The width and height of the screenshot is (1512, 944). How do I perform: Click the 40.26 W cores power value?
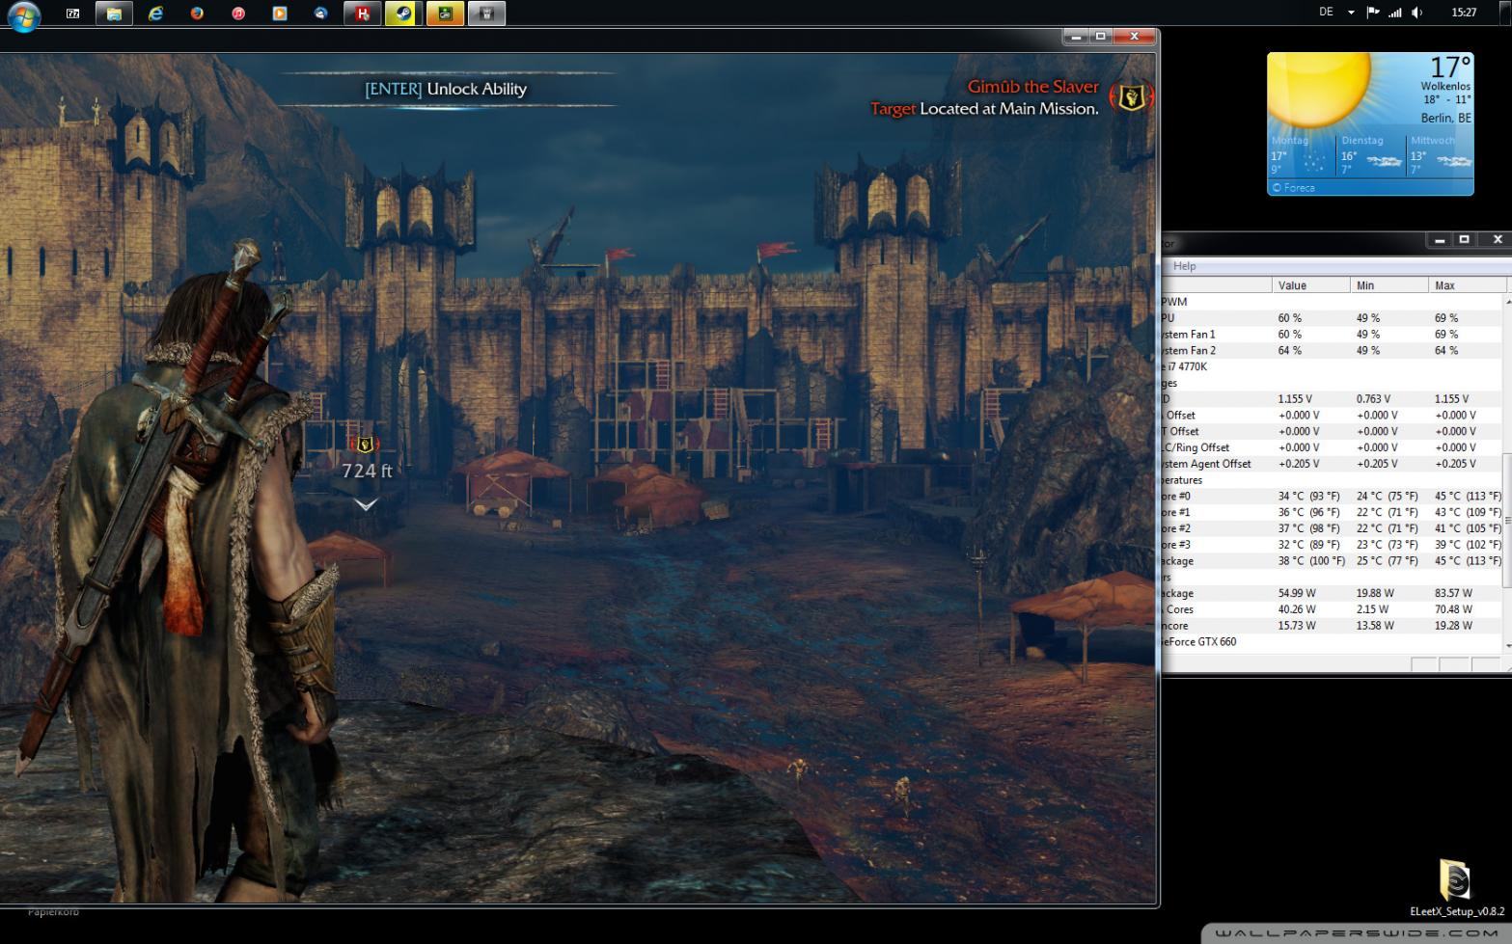(x=1295, y=610)
